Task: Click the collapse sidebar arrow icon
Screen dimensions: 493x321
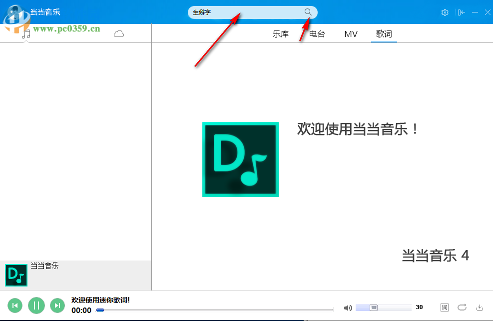Action: click(x=461, y=12)
